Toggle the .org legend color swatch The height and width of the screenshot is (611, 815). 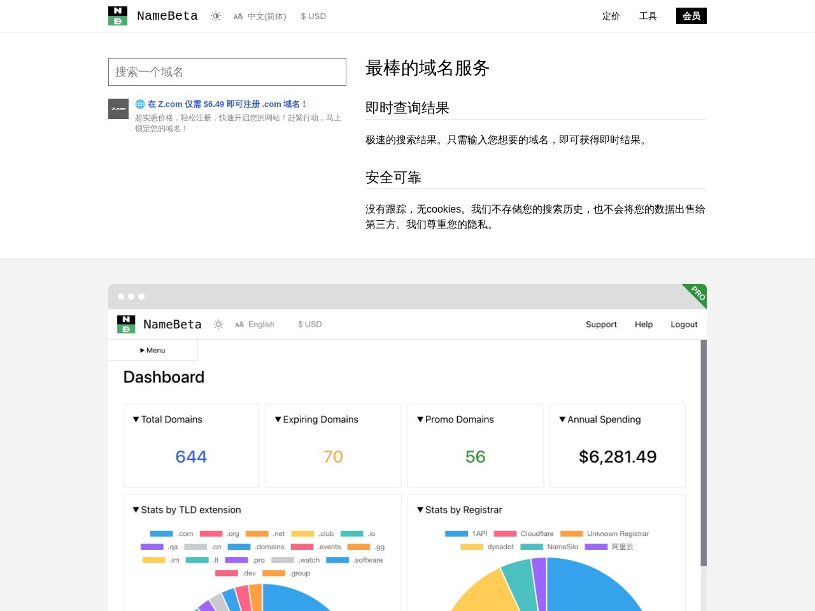[211, 533]
